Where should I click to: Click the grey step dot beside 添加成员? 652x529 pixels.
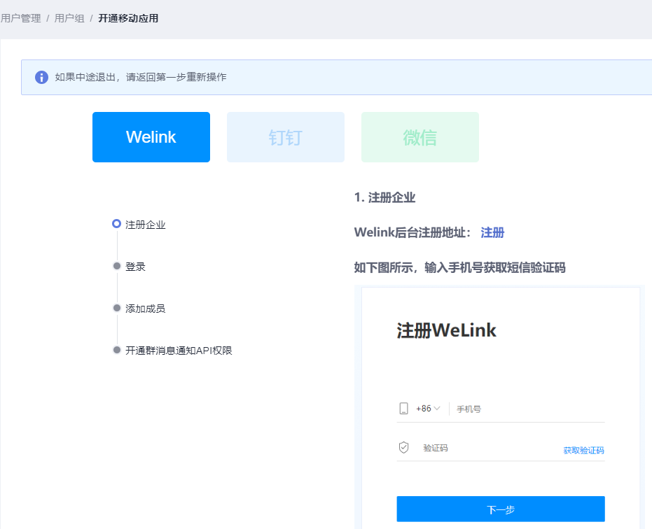pyautogui.click(x=117, y=308)
